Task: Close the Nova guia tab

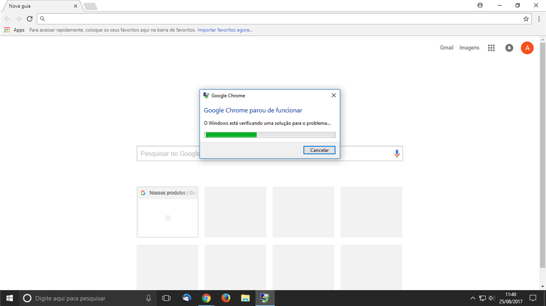Action: click(x=75, y=6)
